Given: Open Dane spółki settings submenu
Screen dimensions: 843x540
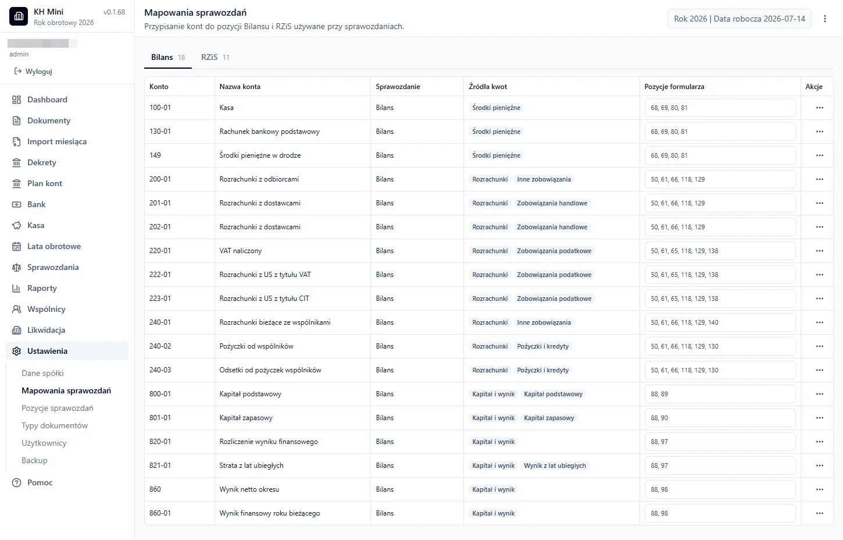Looking at the screenshot, I should pyautogui.click(x=42, y=373).
